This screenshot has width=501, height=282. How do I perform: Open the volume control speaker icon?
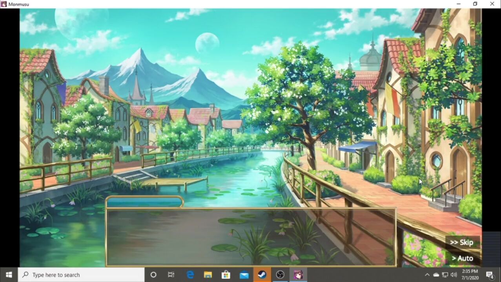click(454, 275)
